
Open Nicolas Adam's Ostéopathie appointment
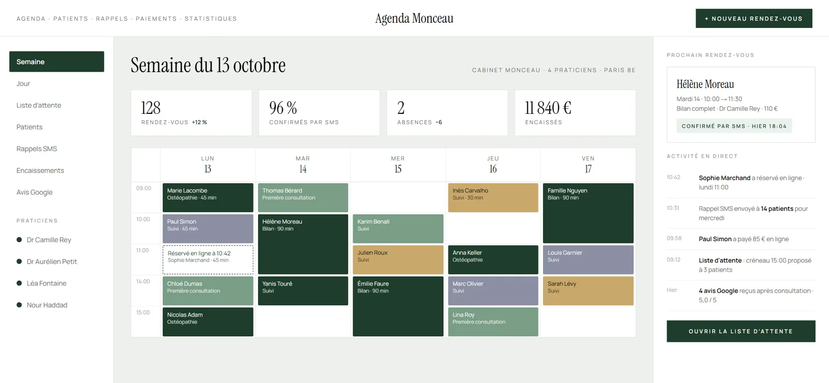(x=208, y=322)
